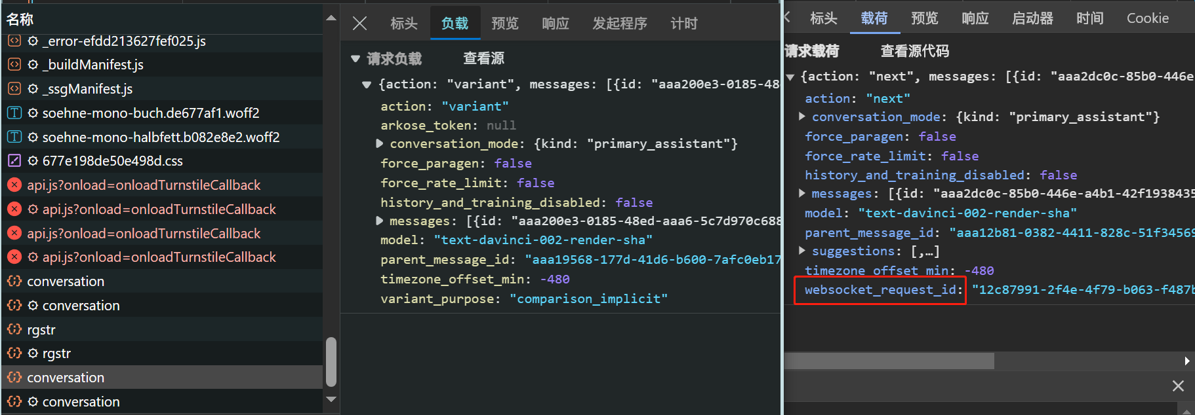Click gear icon next to _ssgManifest.js
Screen dimensions: 1195x415
click(33, 88)
